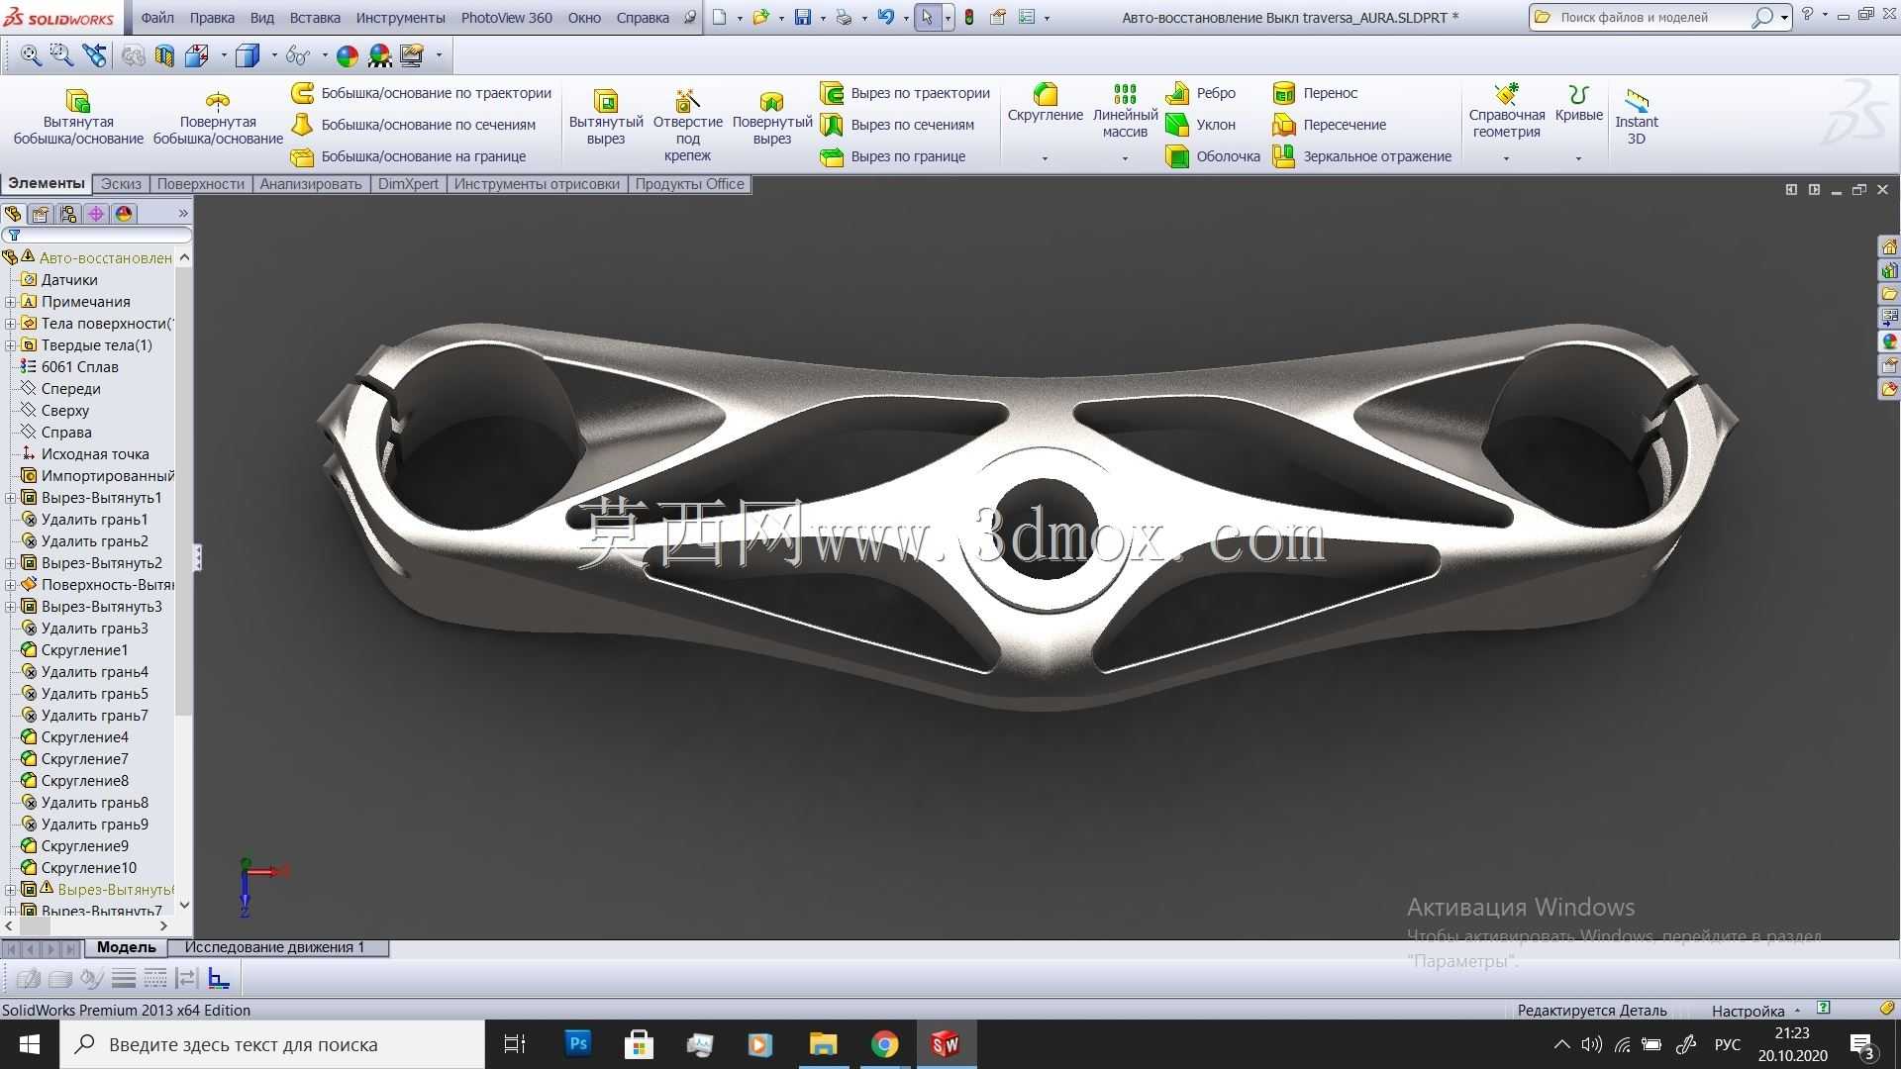Choose Вырез по траектории
The height and width of the screenshot is (1069, 1901).
905,93
